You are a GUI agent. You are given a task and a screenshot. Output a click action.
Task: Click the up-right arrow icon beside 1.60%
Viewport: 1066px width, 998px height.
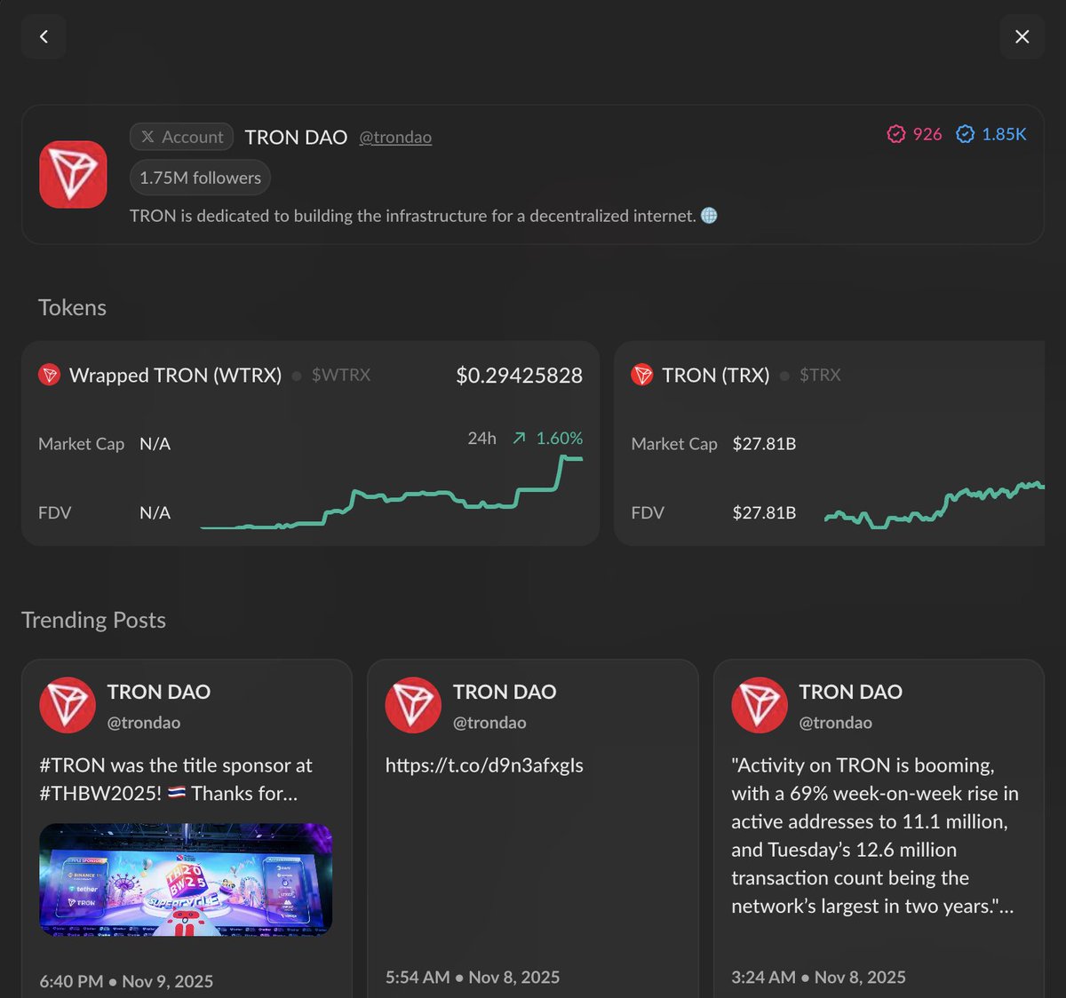coord(520,438)
